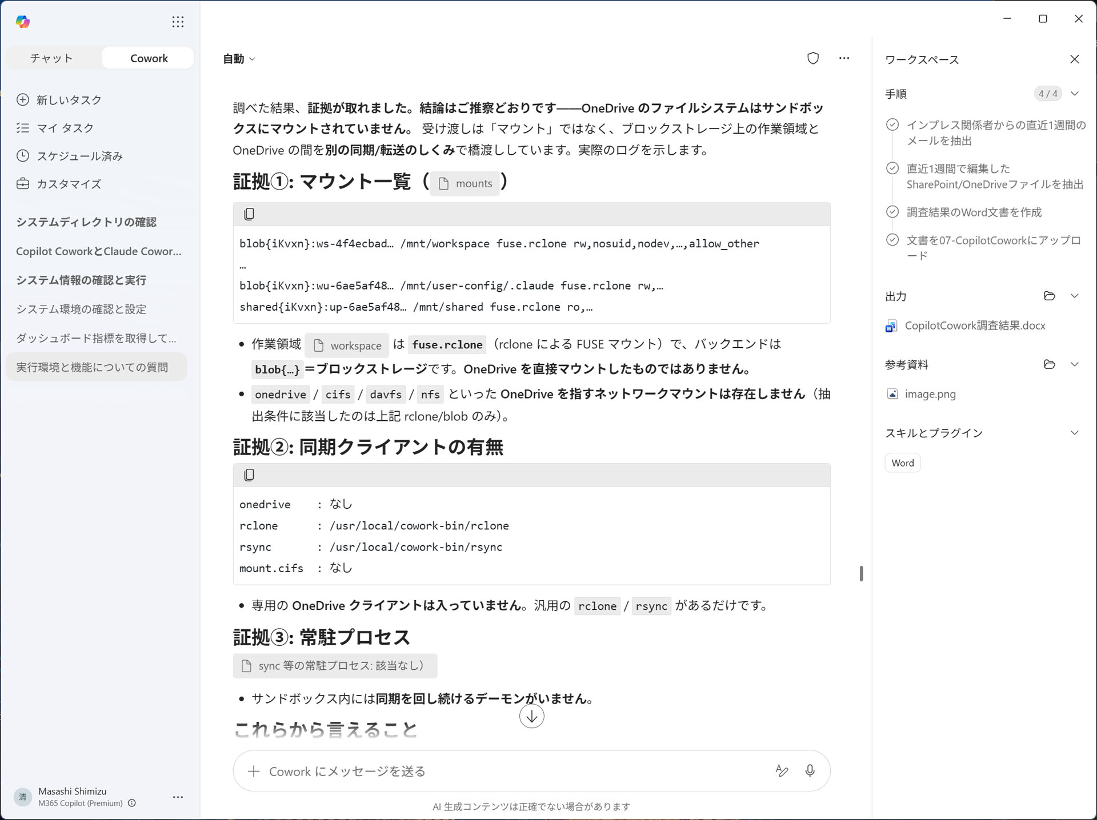The image size is (1097, 820).
Task: Open sync 等の常駐プロセス file chip
Action: click(335, 666)
